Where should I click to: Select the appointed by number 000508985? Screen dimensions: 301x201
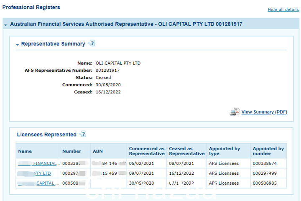265,183
